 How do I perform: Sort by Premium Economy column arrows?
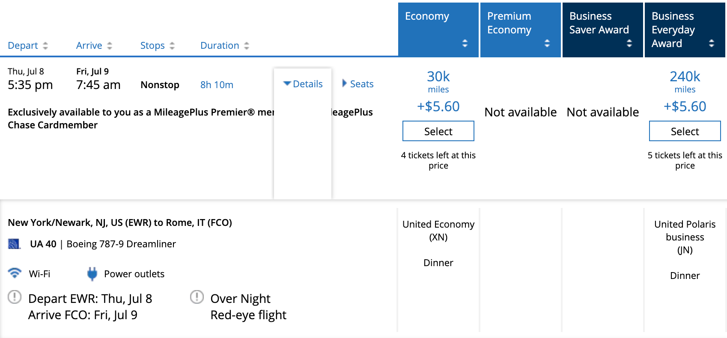(547, 43)
